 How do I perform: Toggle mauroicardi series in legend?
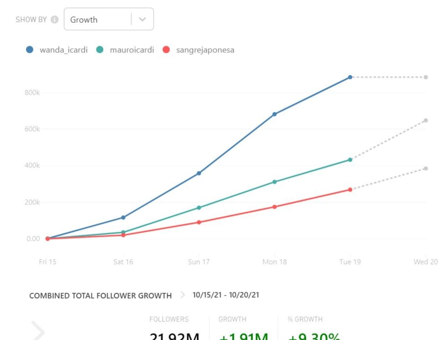point(132,50)
